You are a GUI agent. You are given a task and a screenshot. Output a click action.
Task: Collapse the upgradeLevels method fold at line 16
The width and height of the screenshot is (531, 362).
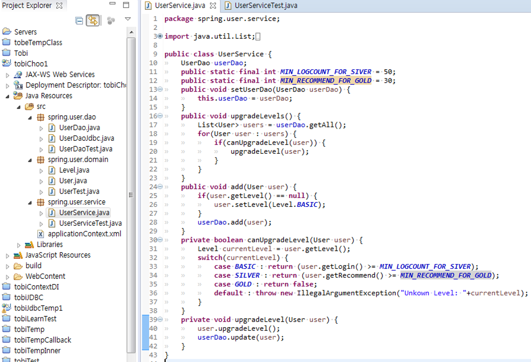pyautogui.click(x=160, y=116)
